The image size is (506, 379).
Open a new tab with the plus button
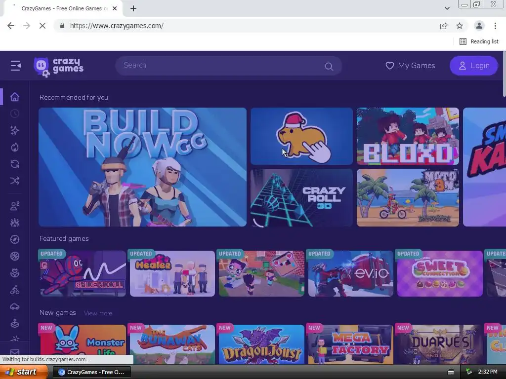pyautogui.click(x=133, y=8)
